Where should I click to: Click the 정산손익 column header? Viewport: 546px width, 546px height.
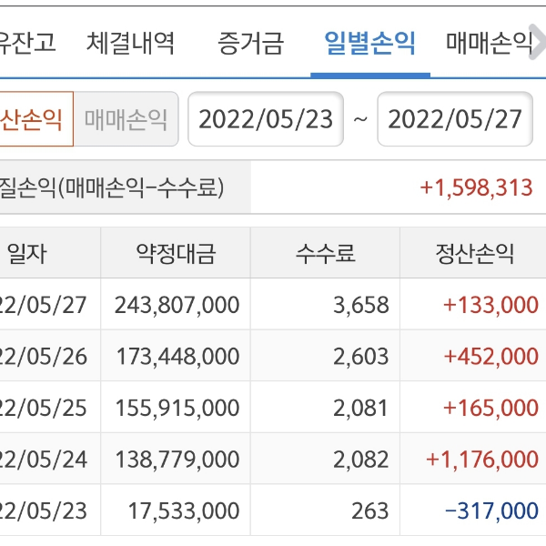click(x=475, y=254)
